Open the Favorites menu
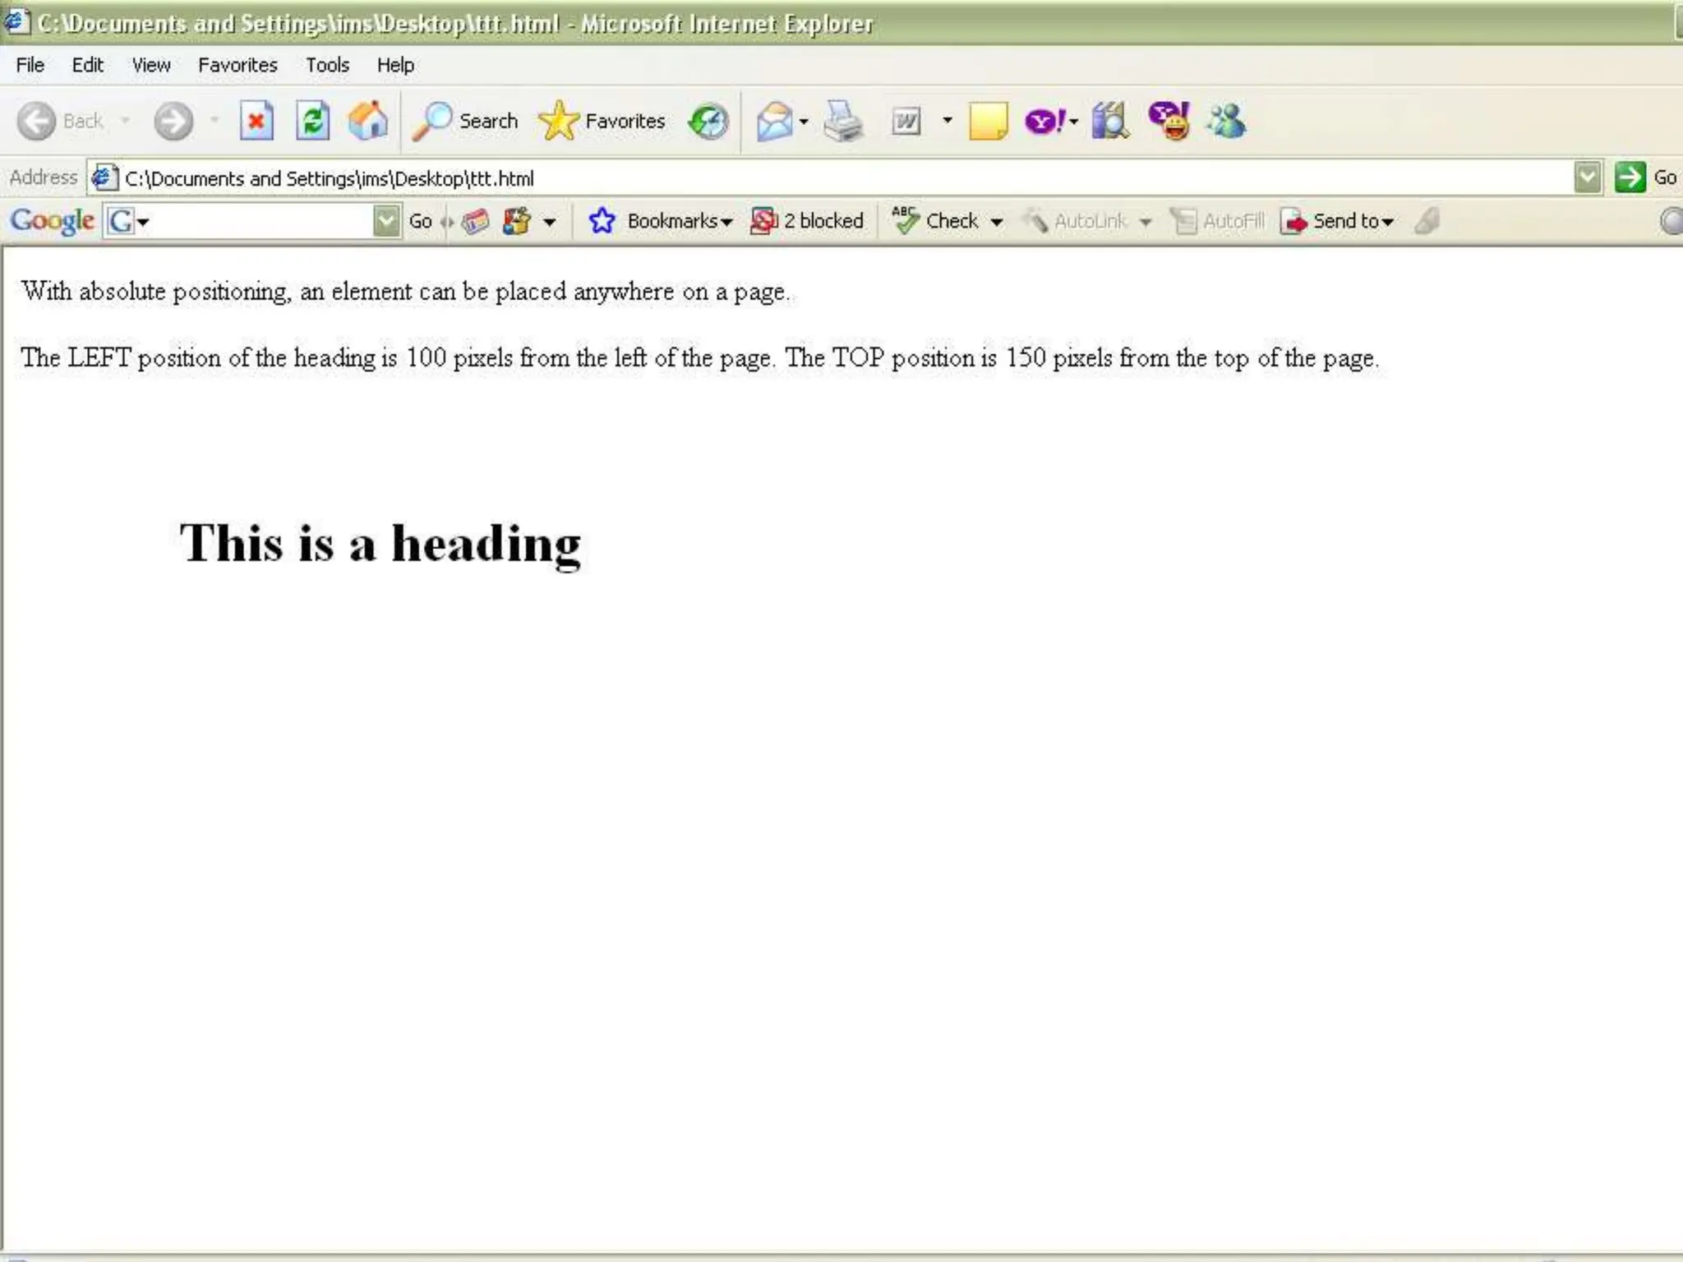The height and width of the screenshot is (1262, 1683). pyautogui.click(x=237, y=65)
